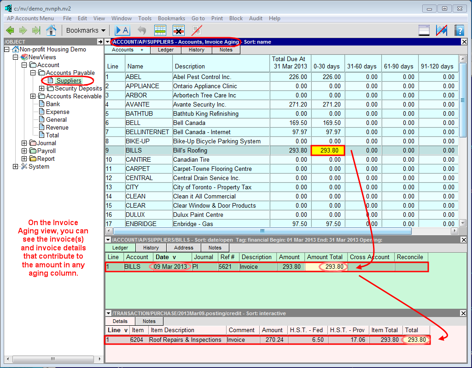Image resolution: width=472 pixels, height=368 pixels.
Task: Select the Bank account in tree
Action: (x=52, y=104)
